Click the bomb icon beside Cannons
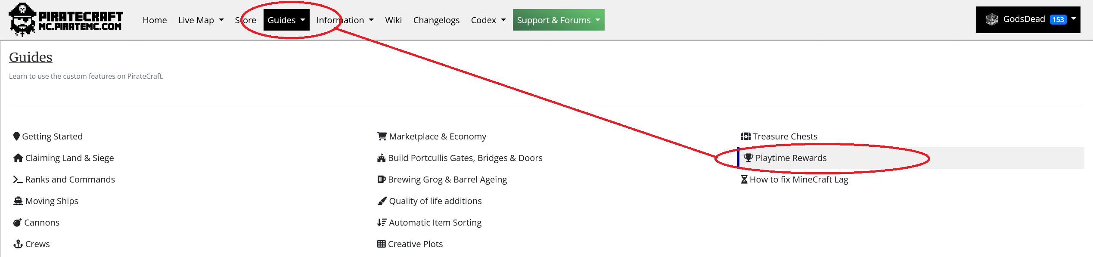The width and height of the screenshot is (1093, 257). 17,223
